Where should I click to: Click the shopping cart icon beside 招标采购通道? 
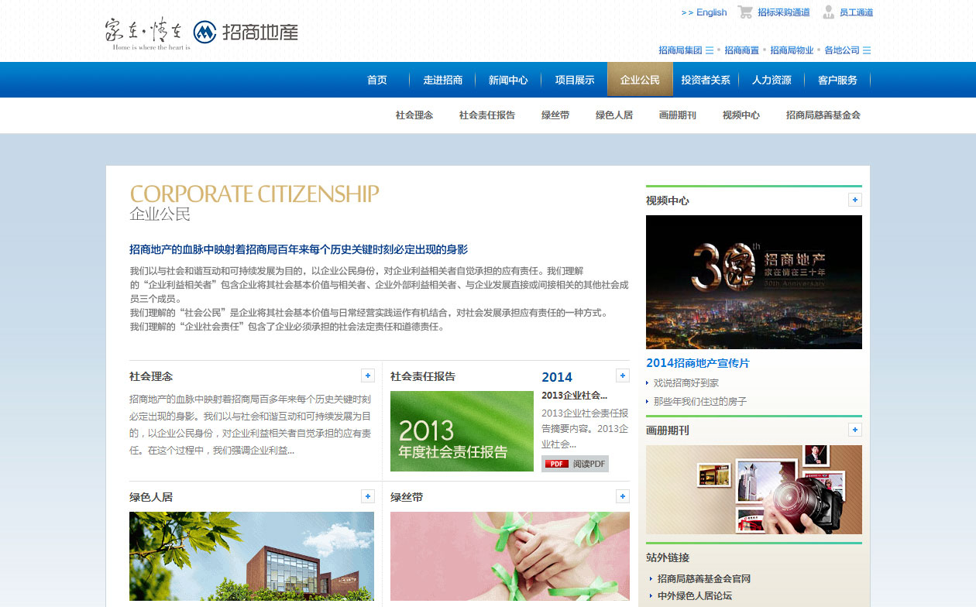745,12
